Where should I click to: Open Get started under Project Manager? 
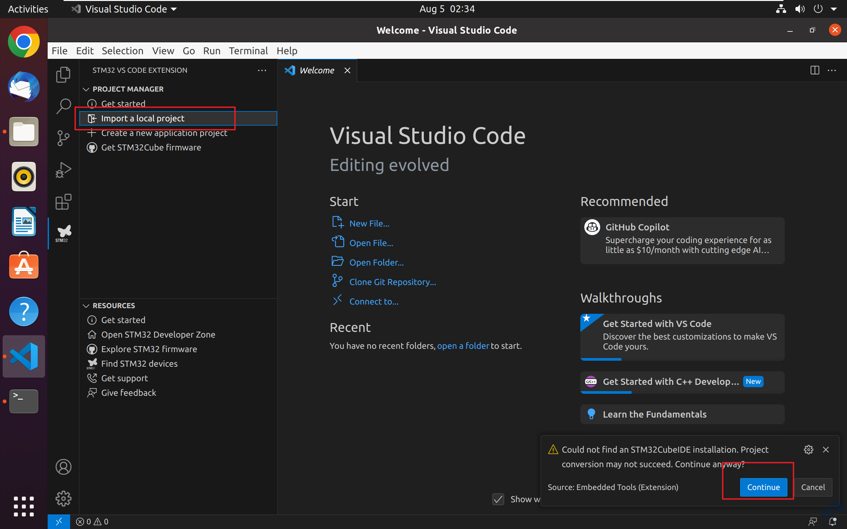[x=178, y=104]
